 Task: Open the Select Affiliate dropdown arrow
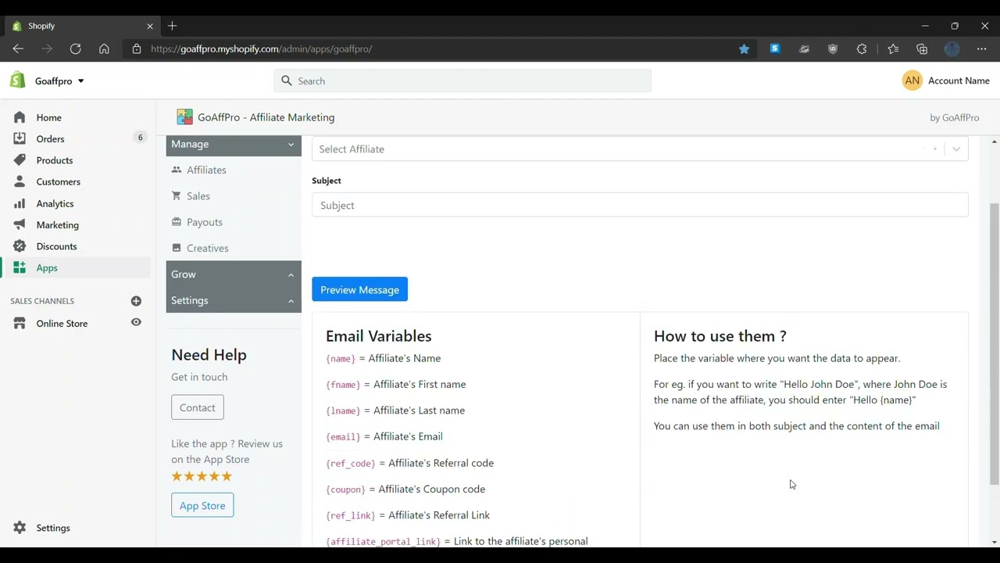pos(956,149)
